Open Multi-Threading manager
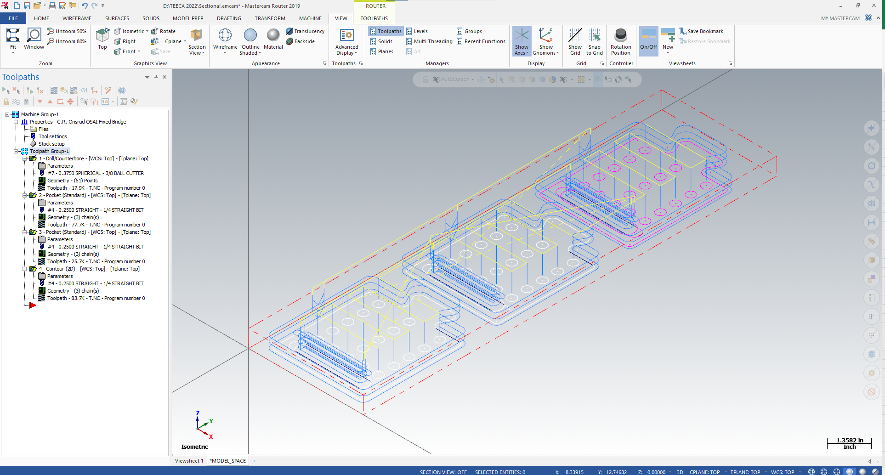Screen dimensions: 885x475 click(x=429, y=41)
